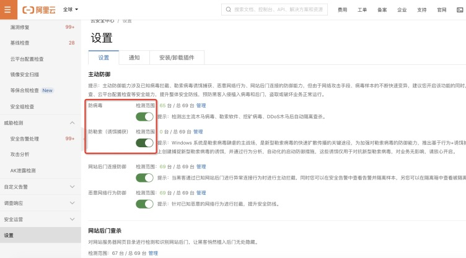The image size is (466, 258).
Task: Open 费用 in the top navigation
Action: click(x=342, y=10)
